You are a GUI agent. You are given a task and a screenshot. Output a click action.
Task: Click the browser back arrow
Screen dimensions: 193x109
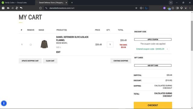pyautogui.click(x=8, y=8)
